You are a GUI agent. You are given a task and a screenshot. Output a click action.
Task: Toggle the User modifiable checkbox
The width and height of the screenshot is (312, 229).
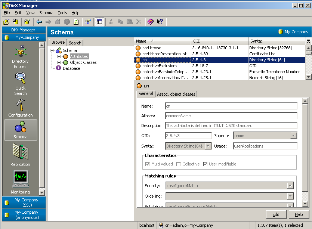click(x=205, y=164)
